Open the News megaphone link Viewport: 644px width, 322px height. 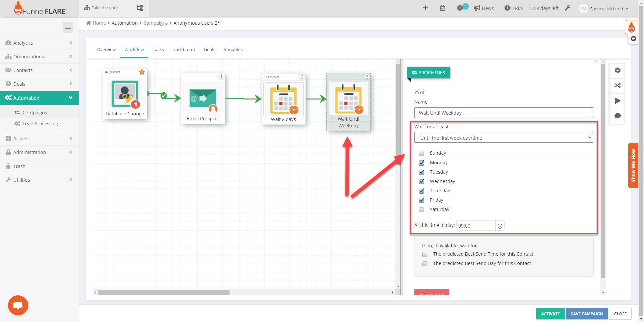coord(484,8)
